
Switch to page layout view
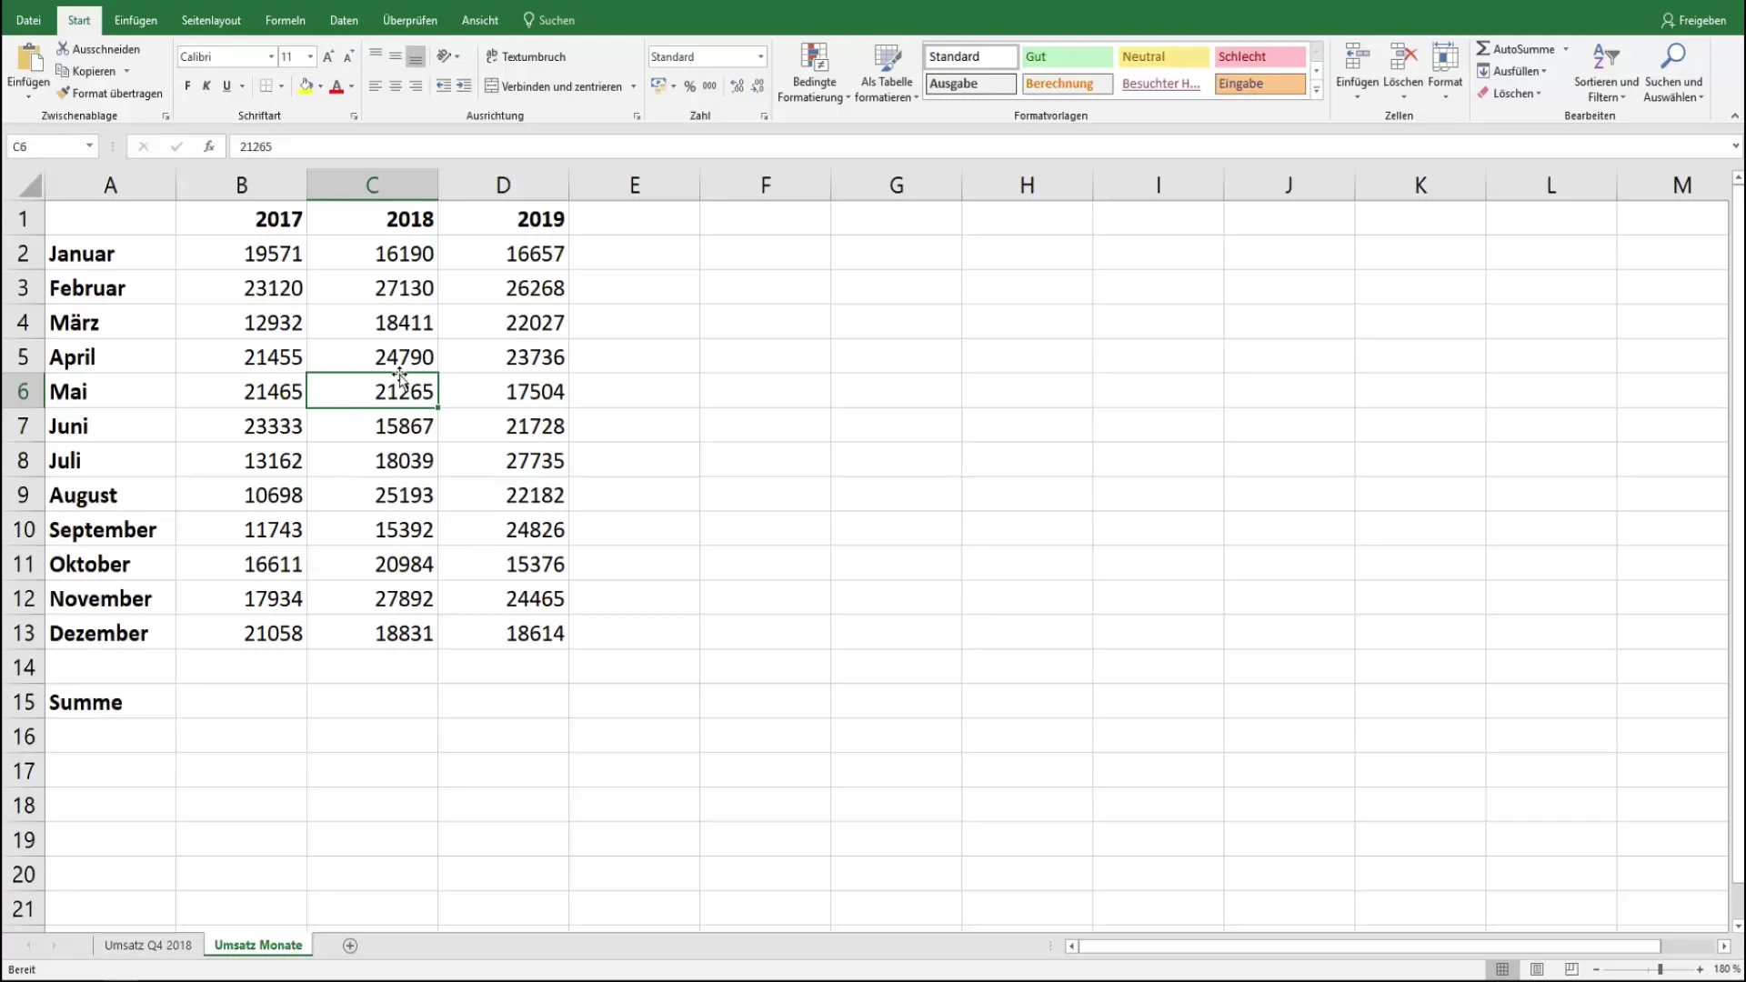pos(1537,969)
